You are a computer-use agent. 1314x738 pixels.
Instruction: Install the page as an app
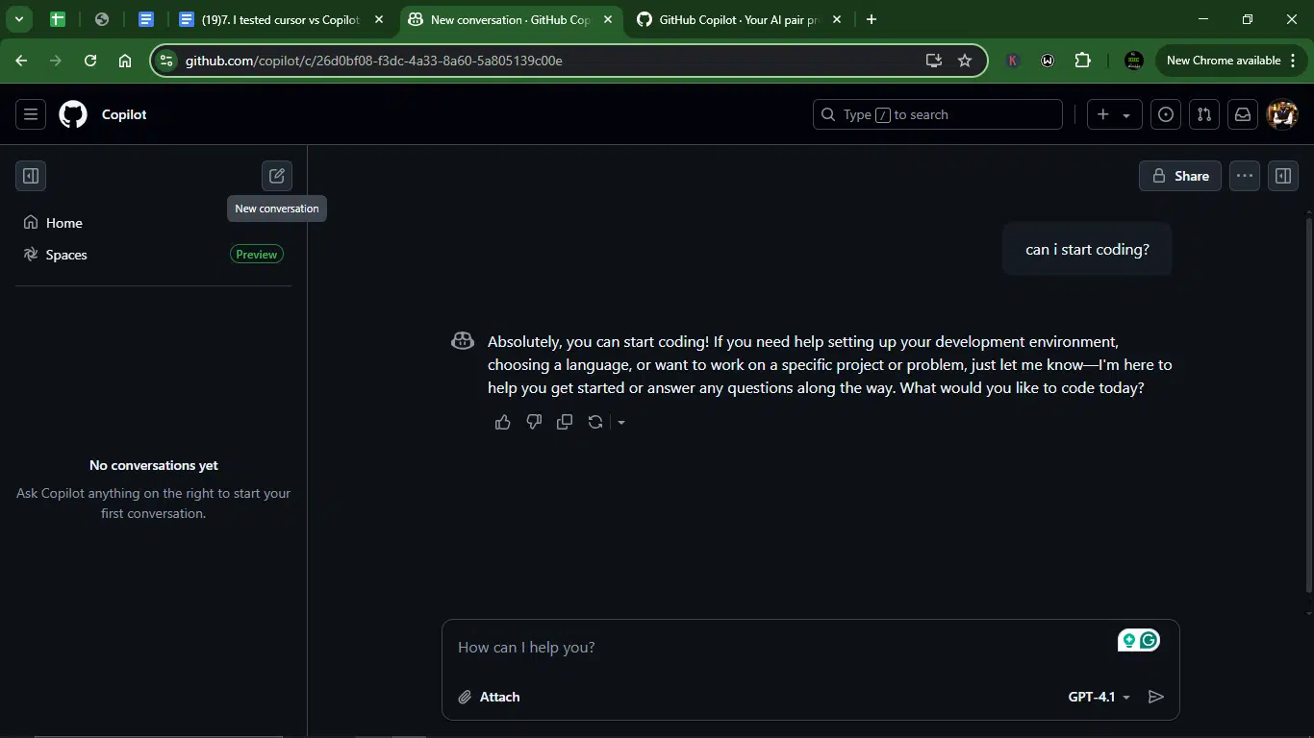(933, 61)
